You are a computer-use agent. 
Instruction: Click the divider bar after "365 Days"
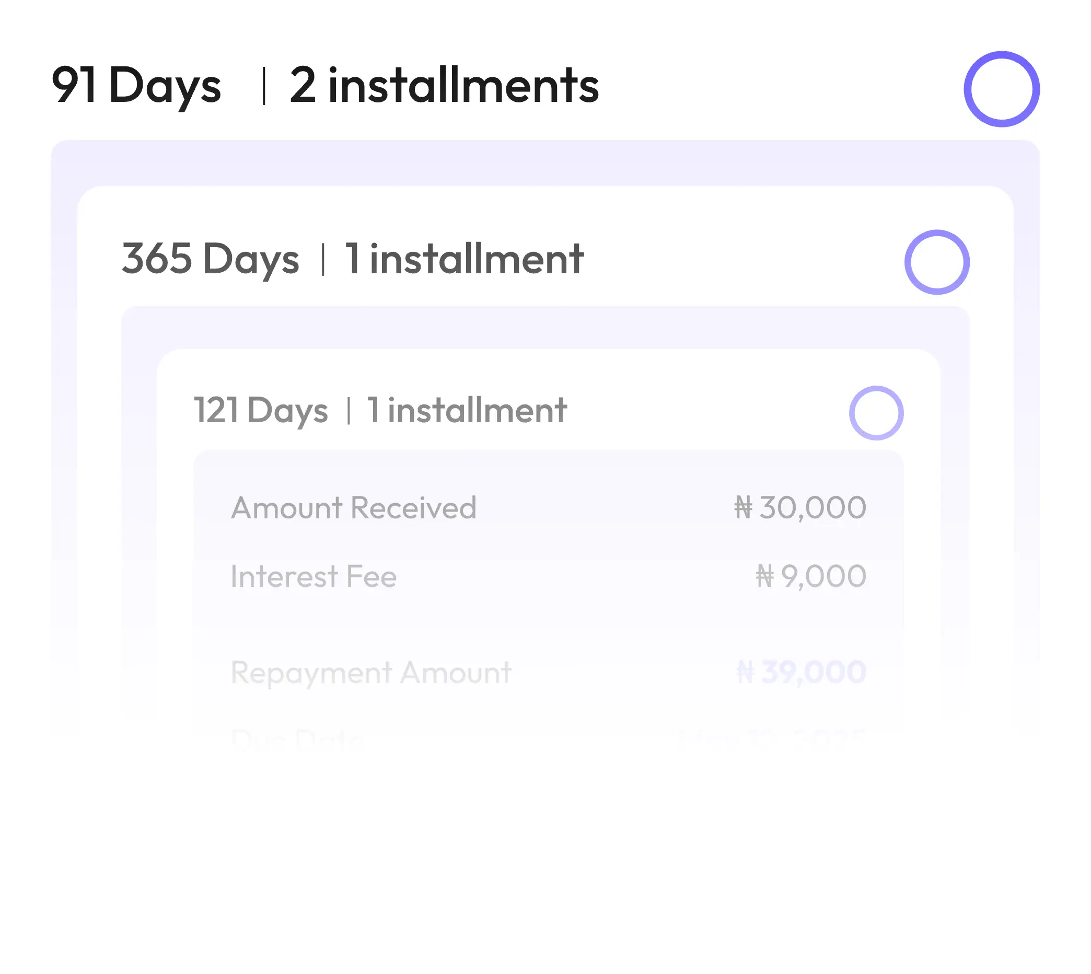coord(322,259)
